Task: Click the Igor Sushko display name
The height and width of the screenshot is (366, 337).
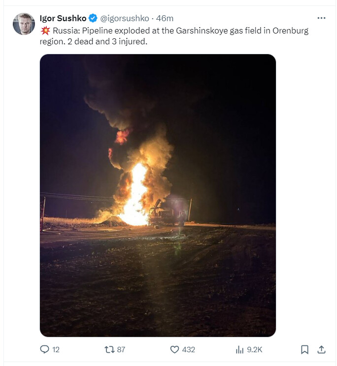Action: (63, 18)
